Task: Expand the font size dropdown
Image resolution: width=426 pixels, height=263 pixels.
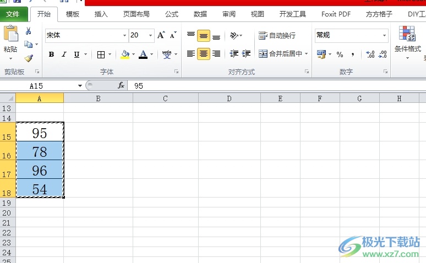Action: tap(150, 35)
